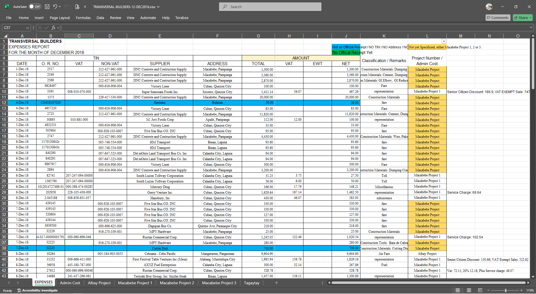Viewport: 536px width, 294px height.
Task: Toggle the AutoSave switch
Action: click(35, 7)
